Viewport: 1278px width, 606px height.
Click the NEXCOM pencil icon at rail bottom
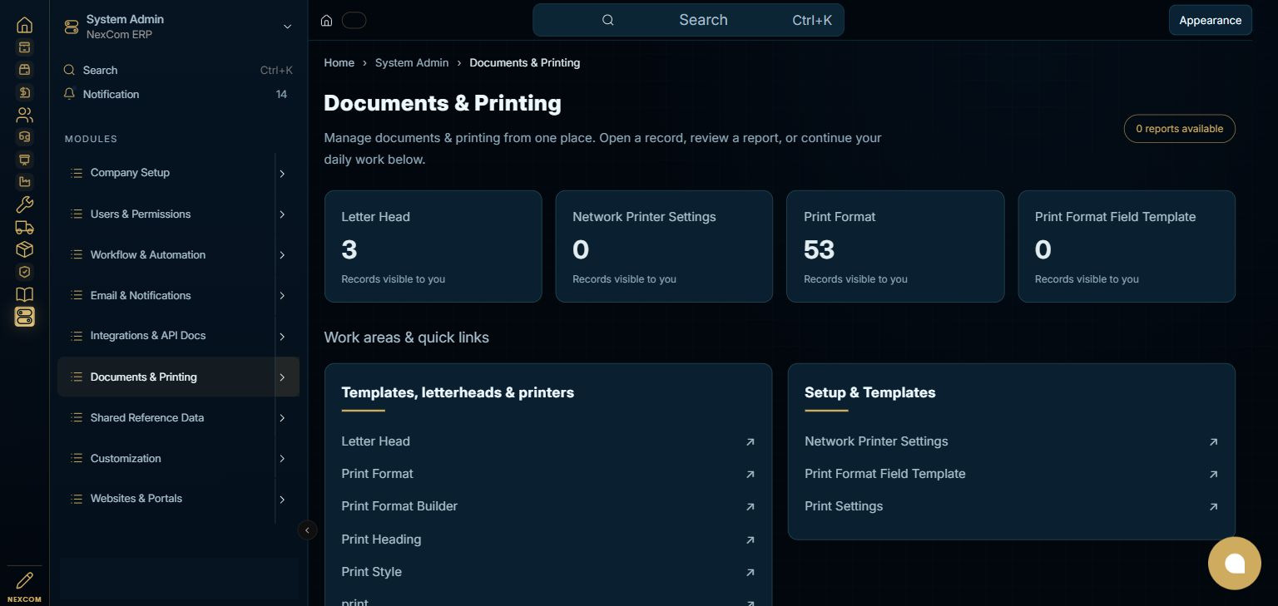[x=24, y=580]
